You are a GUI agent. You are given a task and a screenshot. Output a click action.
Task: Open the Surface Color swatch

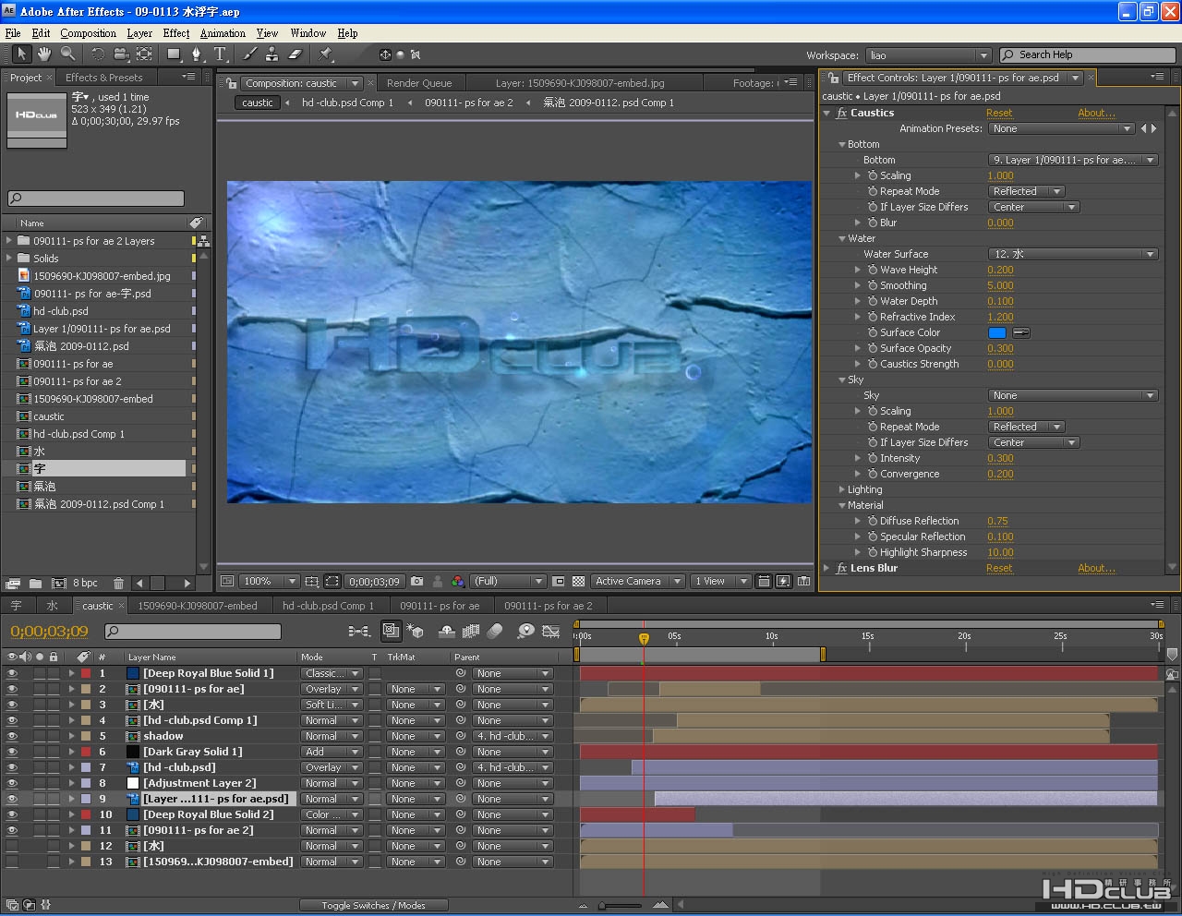coord(997,332)
